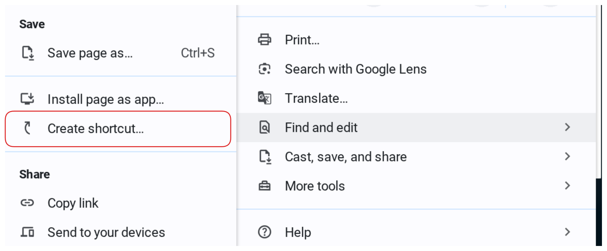Click the Find and edit page icon
This screenshot has width=607, height=251.
tap(264, 127)
